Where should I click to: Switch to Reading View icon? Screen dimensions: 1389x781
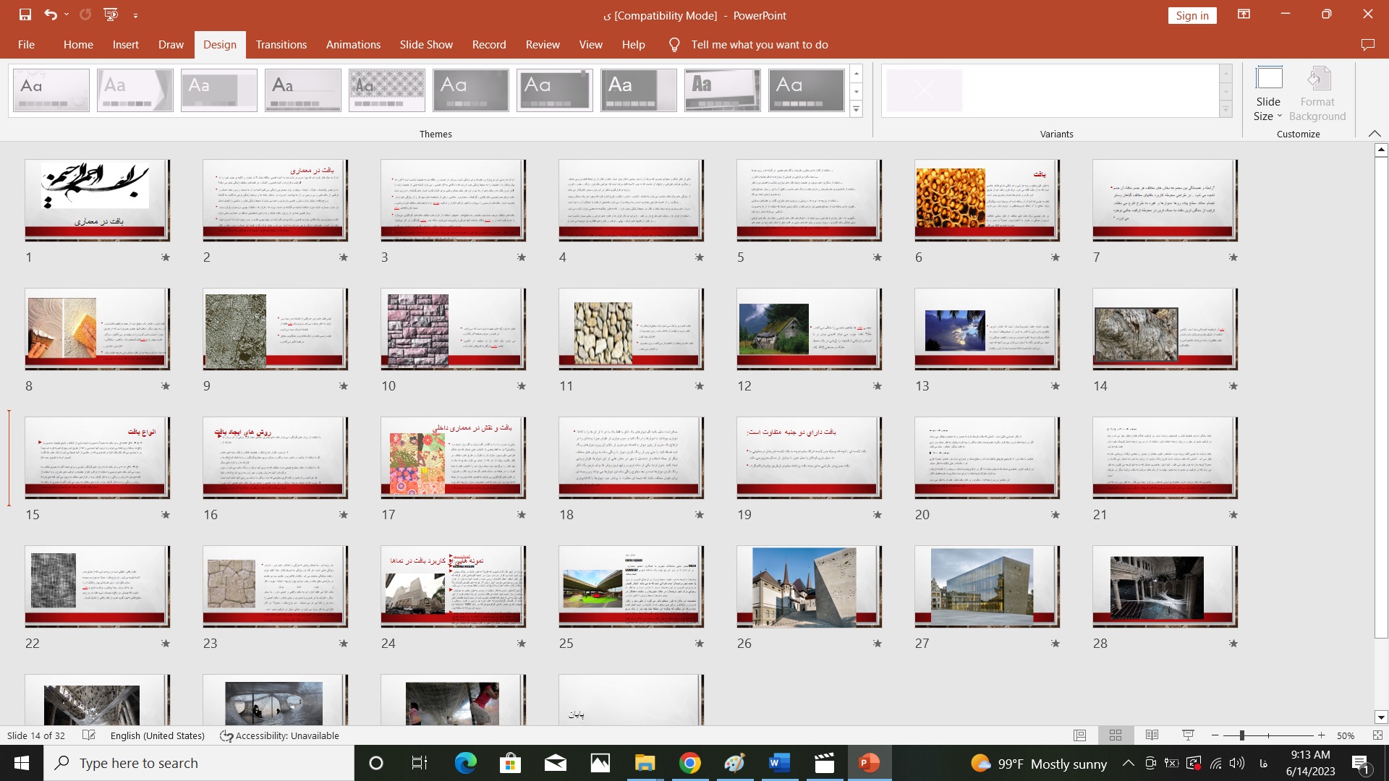[x=1152, y=735]
